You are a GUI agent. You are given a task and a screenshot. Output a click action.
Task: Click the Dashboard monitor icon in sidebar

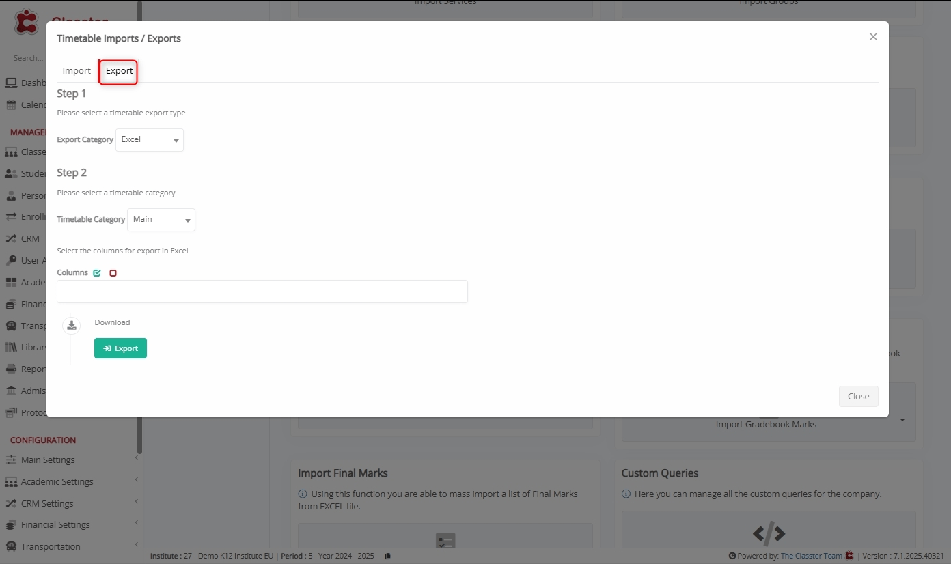click(11, 83)
